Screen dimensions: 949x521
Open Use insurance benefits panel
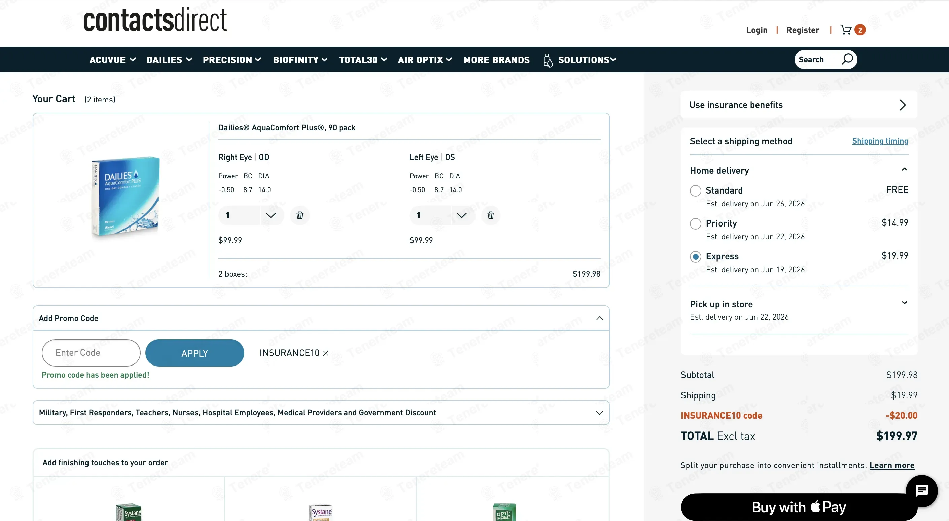click(x=799, y=105)
